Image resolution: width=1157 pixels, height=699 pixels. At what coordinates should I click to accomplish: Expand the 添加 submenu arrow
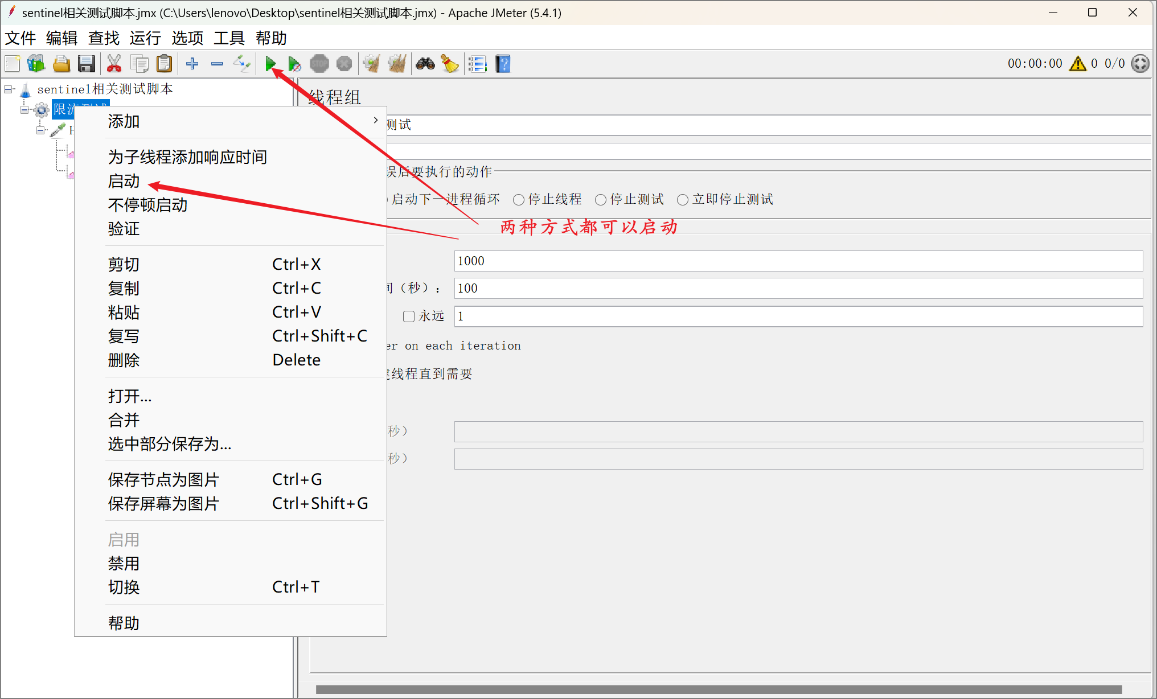(x=375, y=120)
